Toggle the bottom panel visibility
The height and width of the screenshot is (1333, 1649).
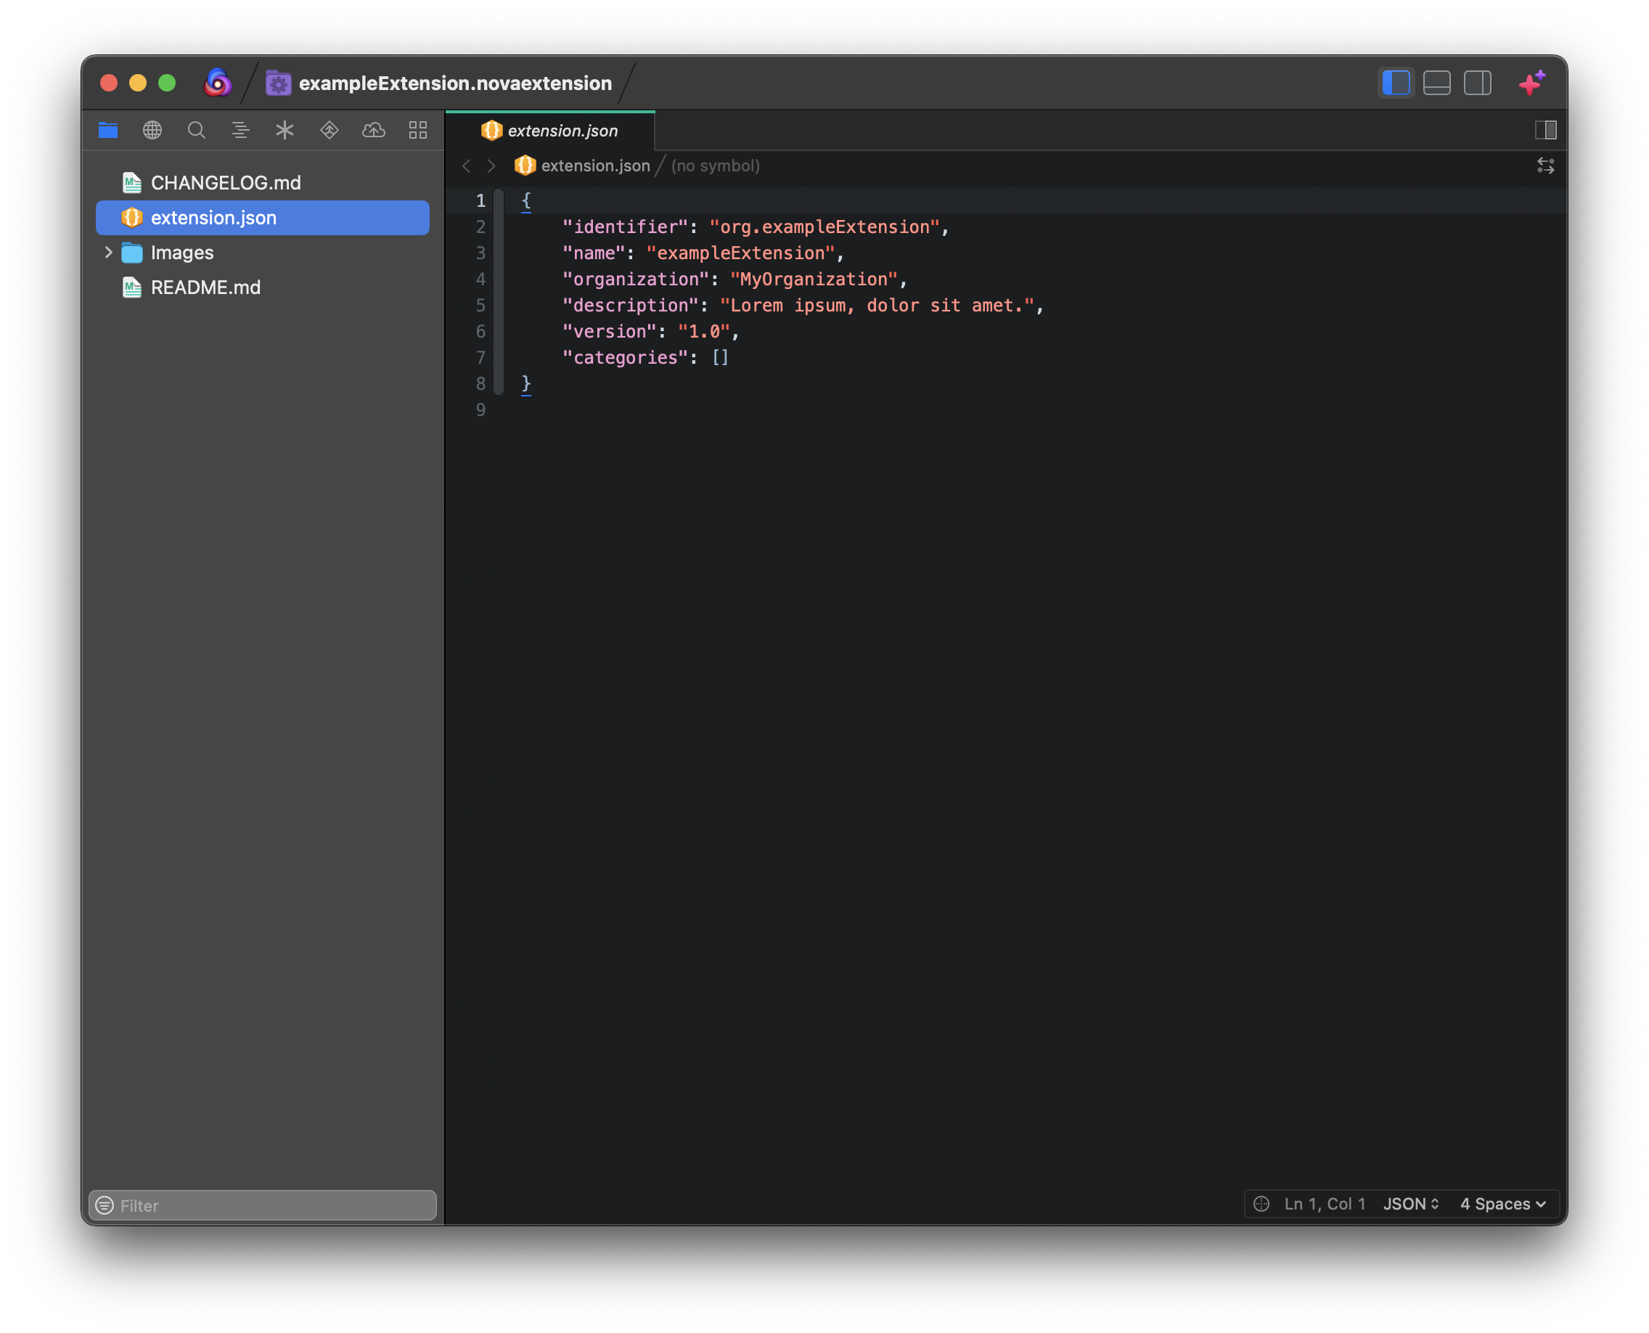1436,83
